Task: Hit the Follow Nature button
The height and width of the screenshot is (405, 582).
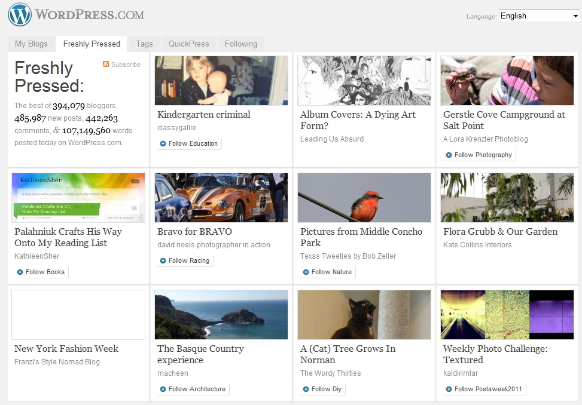Action: (x=327, y=272)
